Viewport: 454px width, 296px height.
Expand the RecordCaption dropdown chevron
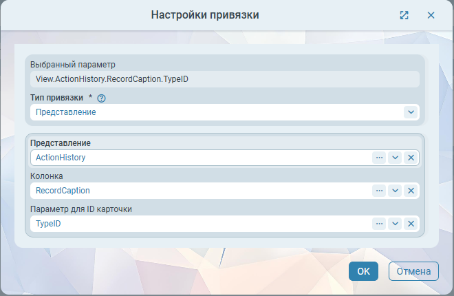point(395,191)
